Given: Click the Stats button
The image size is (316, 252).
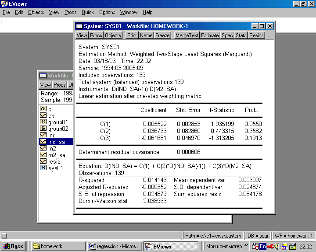Looking at the screenshot, I should pyautogui.click(x=241, y=35).
